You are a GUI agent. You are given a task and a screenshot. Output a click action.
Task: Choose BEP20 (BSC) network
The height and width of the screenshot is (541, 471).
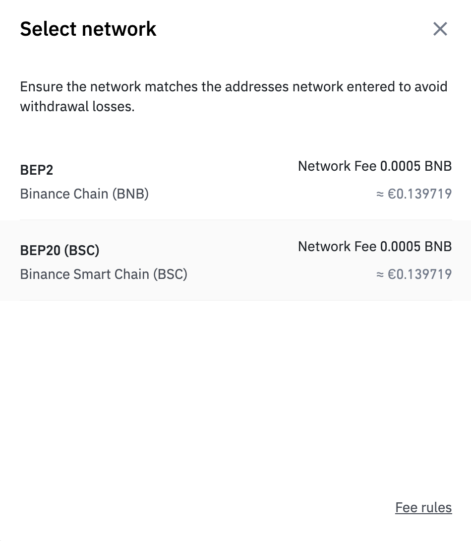[x=235, y=260]
